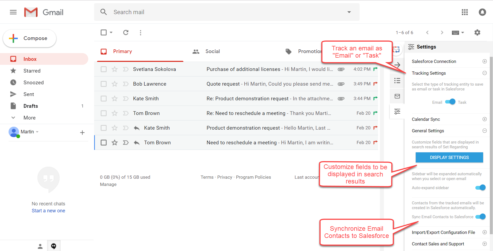This screenshot has width=493, height=251.
Task: Click the settings panel vertical scrollbar
Action: point(491,145)
